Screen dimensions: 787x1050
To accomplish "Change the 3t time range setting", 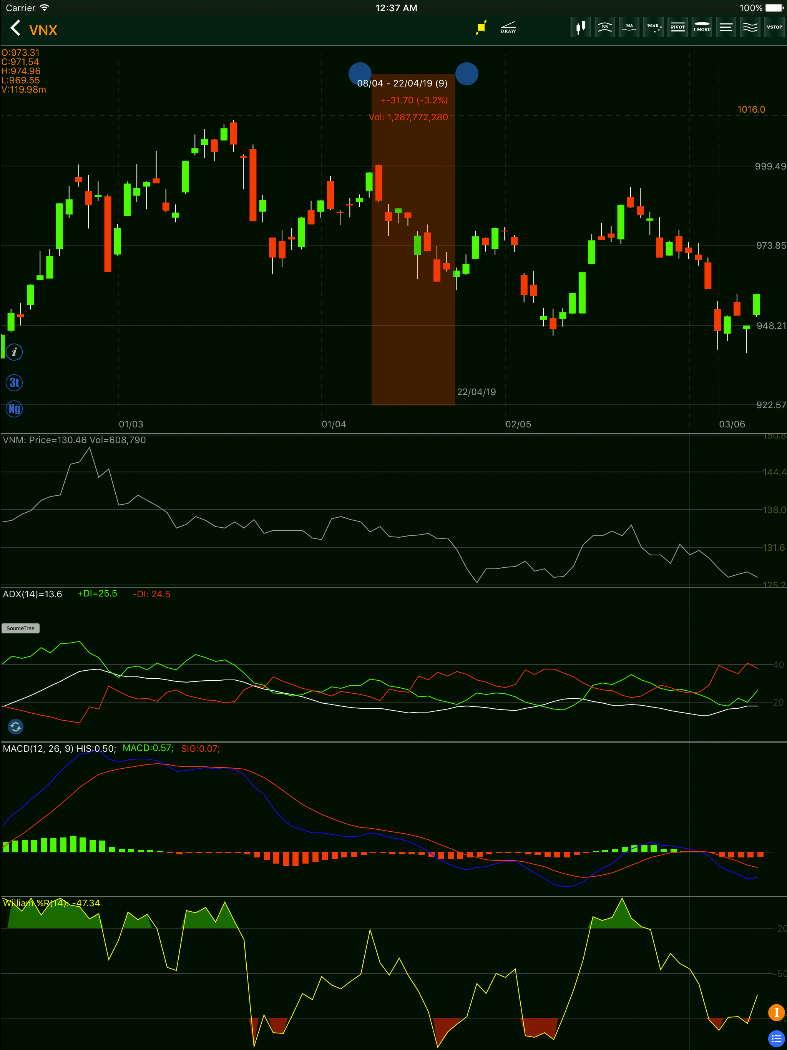I will pyautogui.click(x=14, y=382).
